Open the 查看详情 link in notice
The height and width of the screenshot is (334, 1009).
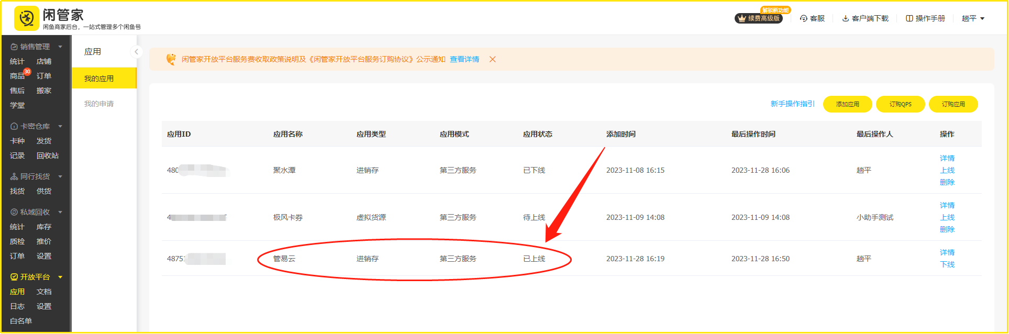464,60
